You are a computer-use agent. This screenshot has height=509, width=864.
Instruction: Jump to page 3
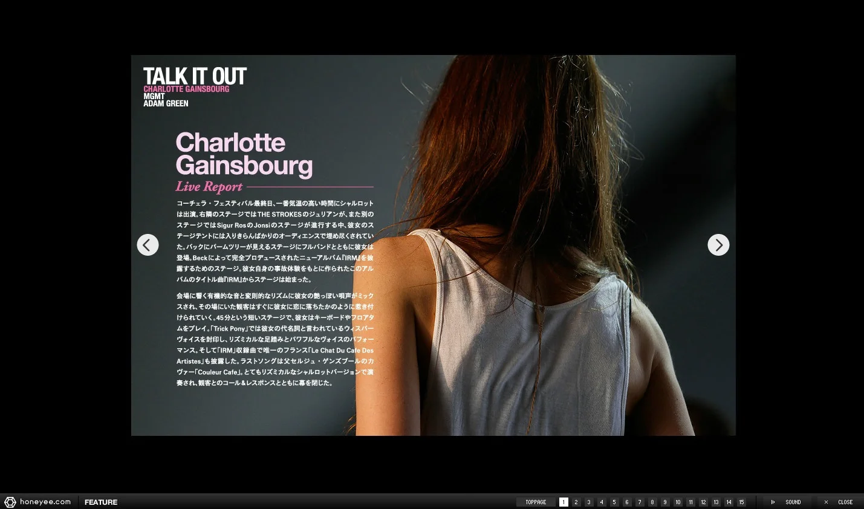click(x=589, y=502)
